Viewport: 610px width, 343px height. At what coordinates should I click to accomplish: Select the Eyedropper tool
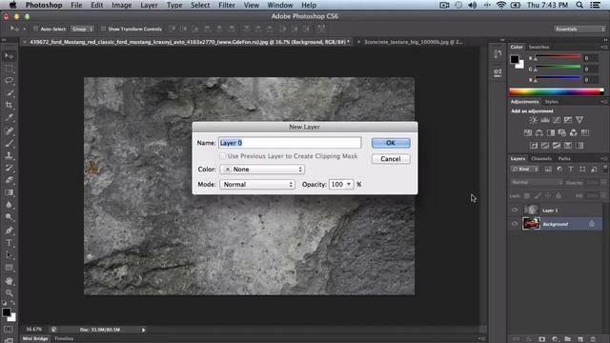pos(9,117)
